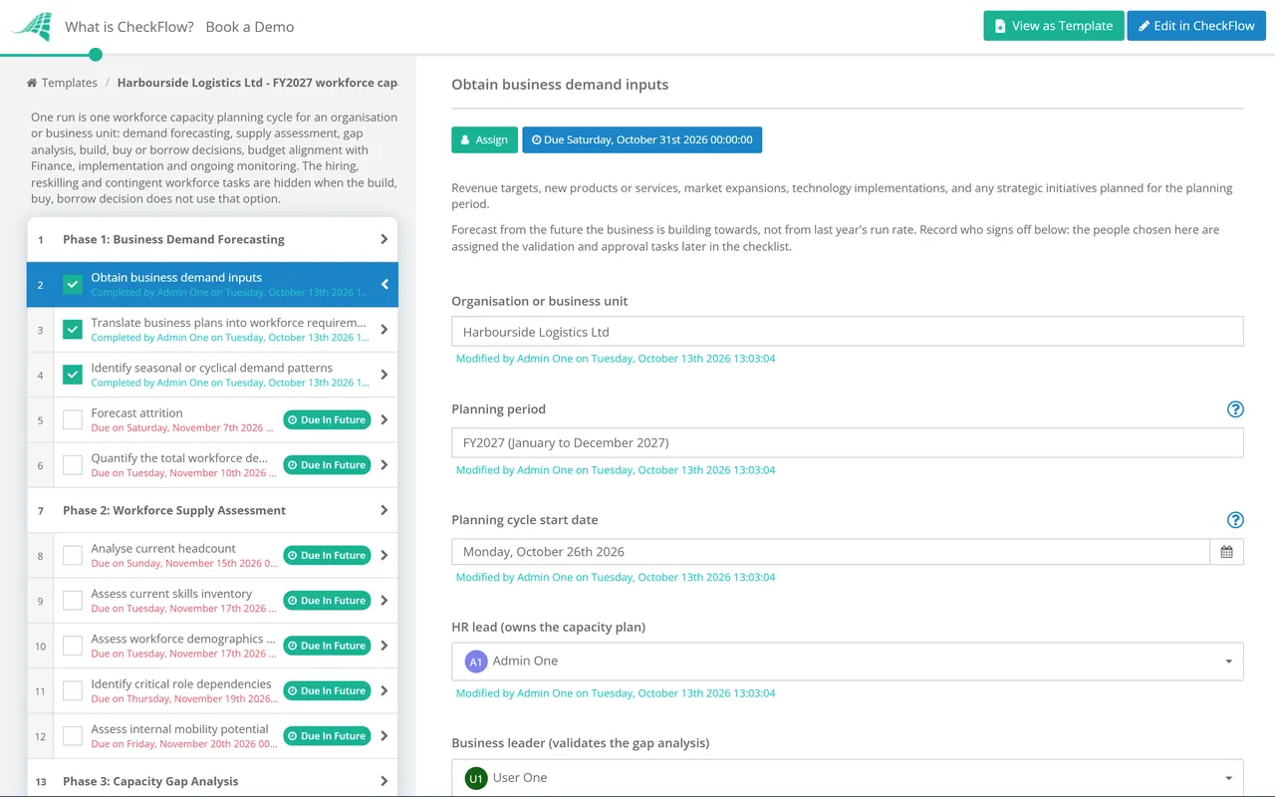Open chevron for Translate business plans row
This screenshot has height=797, width=1275.
(x=384, y=330)
